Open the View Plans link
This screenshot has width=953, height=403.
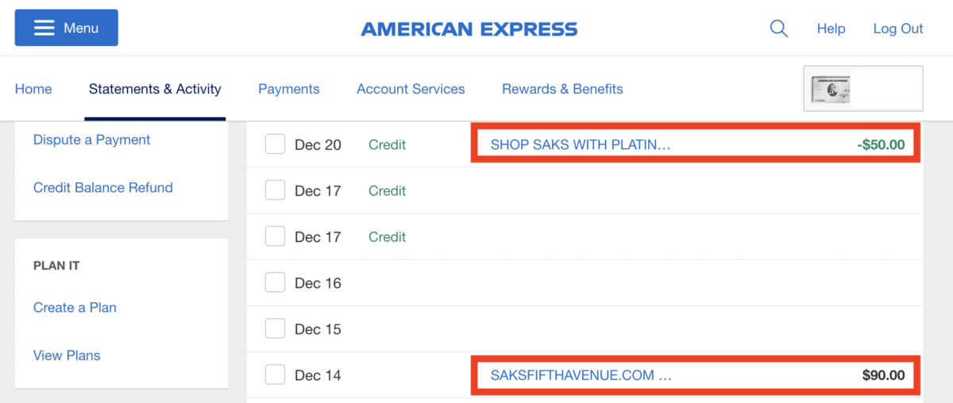pos(67,355)
